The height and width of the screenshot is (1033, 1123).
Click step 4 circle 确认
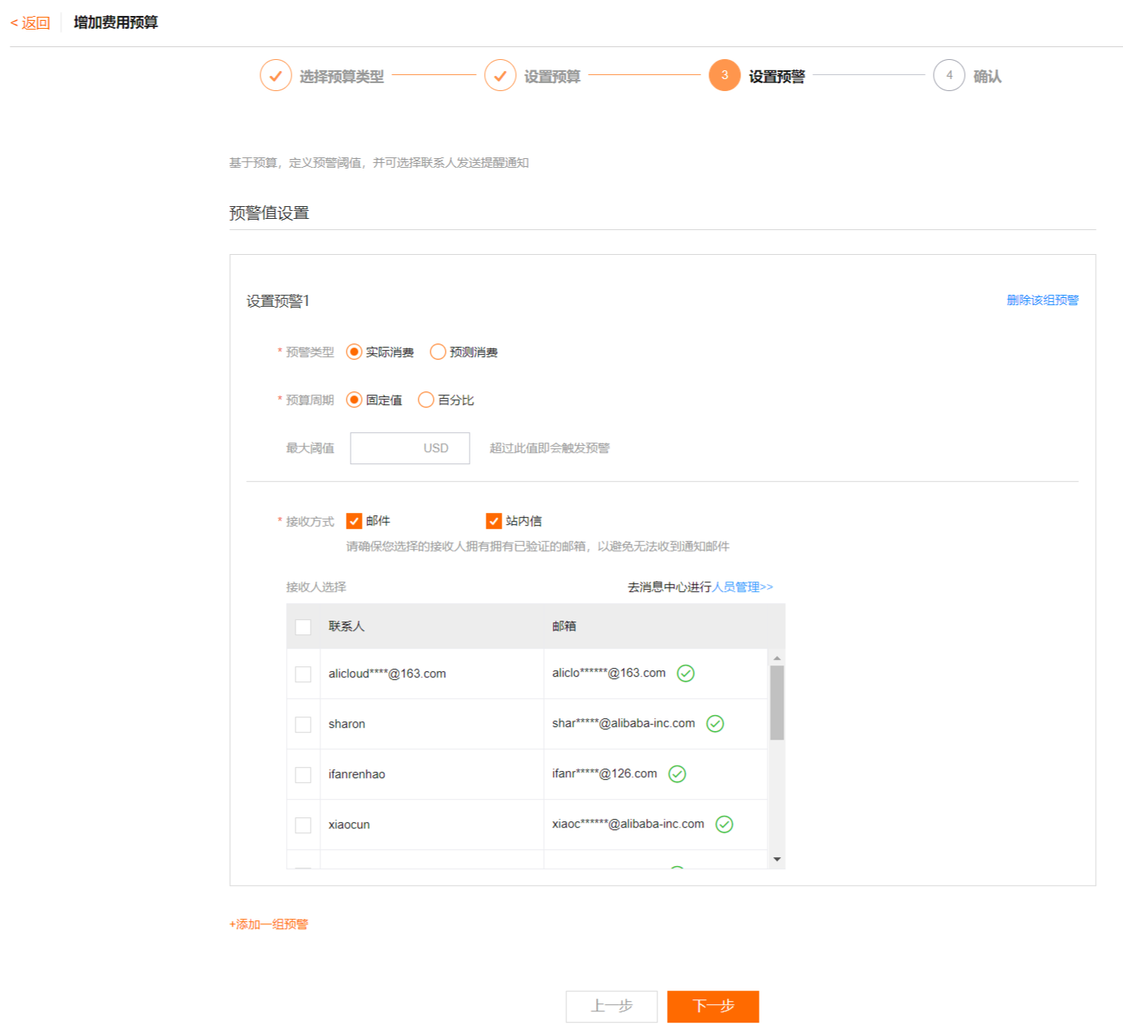click(x=949, y=76)
